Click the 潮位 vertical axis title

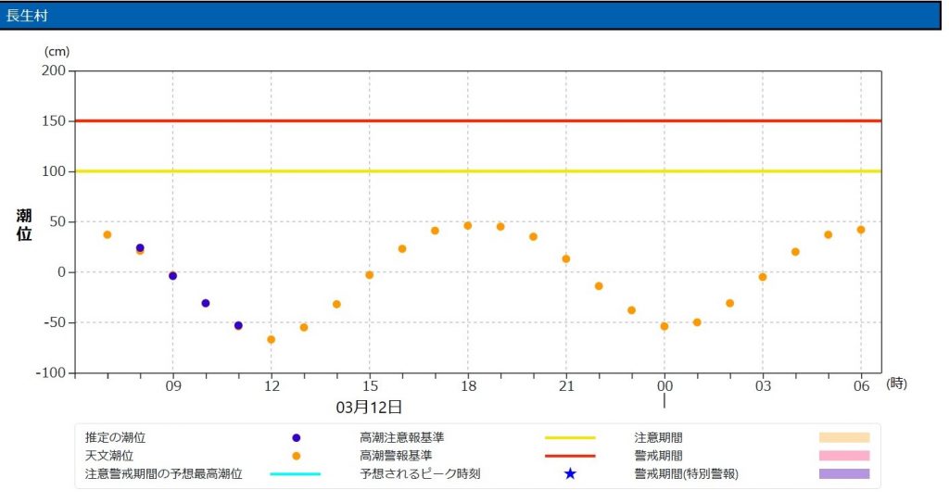23,224
